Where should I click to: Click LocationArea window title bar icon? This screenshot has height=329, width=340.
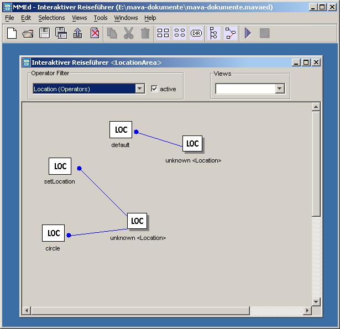coord(27,62)
